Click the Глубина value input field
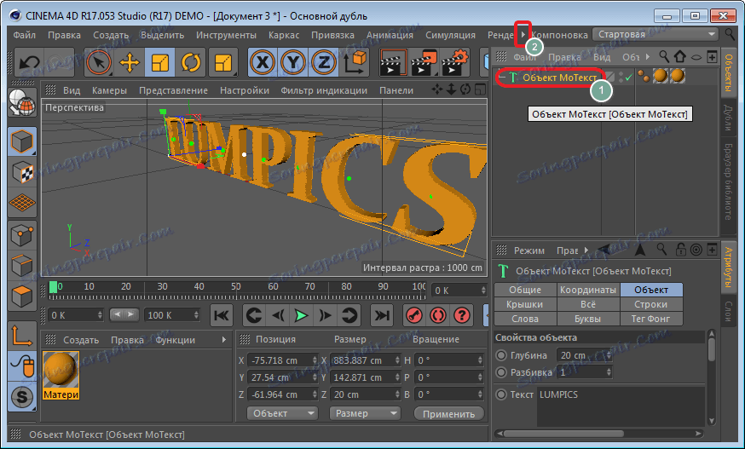 pyautogui.click(x=575, y=355)
